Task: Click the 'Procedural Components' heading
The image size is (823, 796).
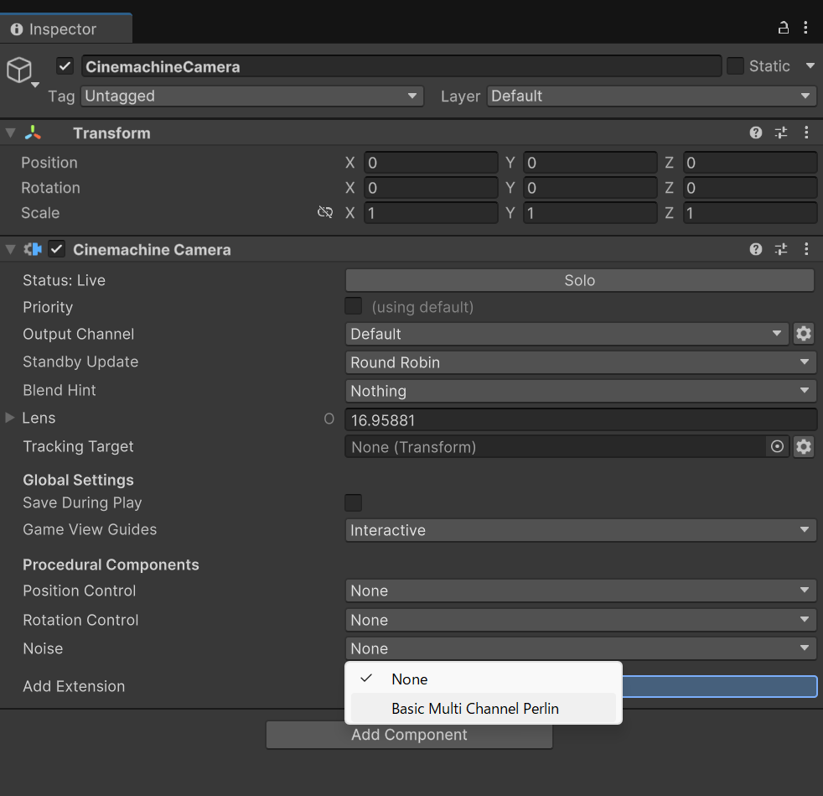Action: pyautogui.click(x=111, y=564)
